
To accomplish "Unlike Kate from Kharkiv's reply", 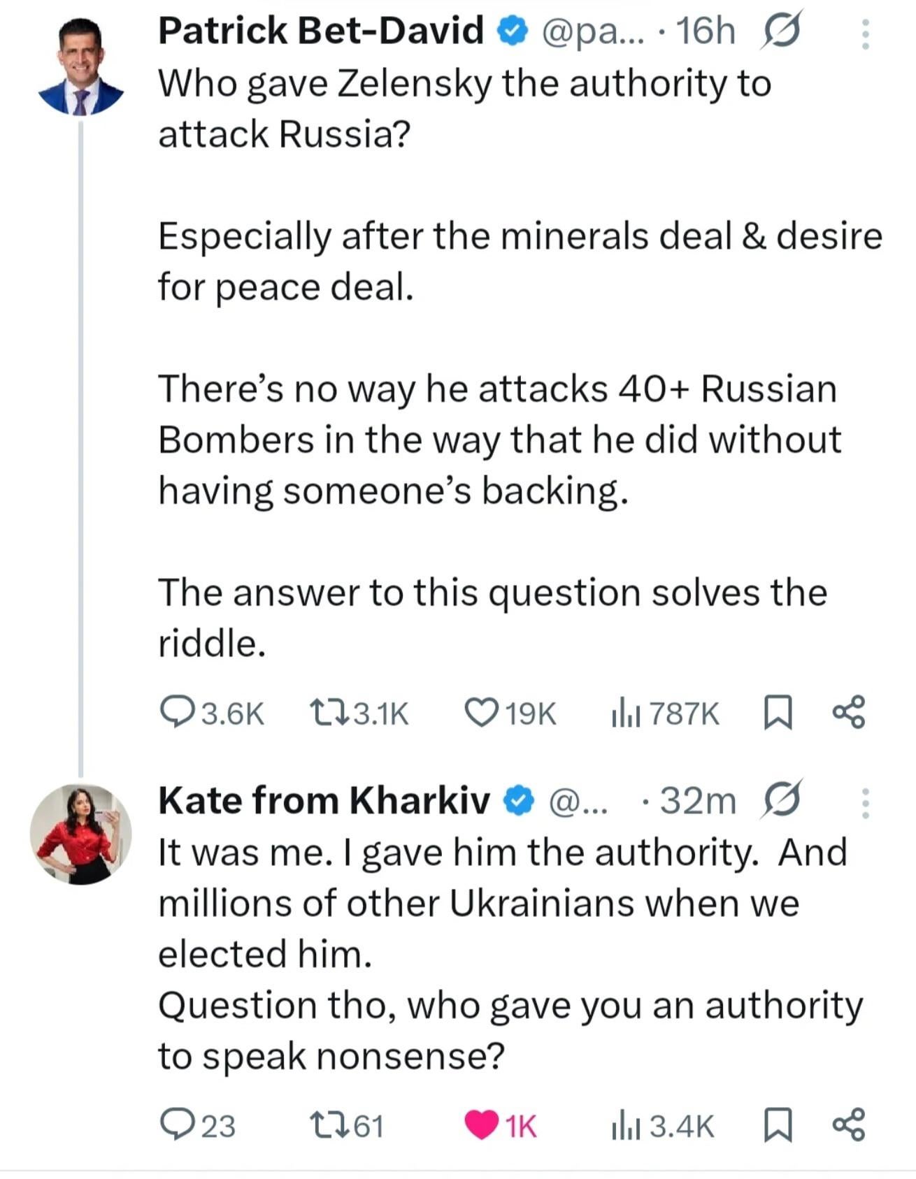I will tap(481, 1124).
